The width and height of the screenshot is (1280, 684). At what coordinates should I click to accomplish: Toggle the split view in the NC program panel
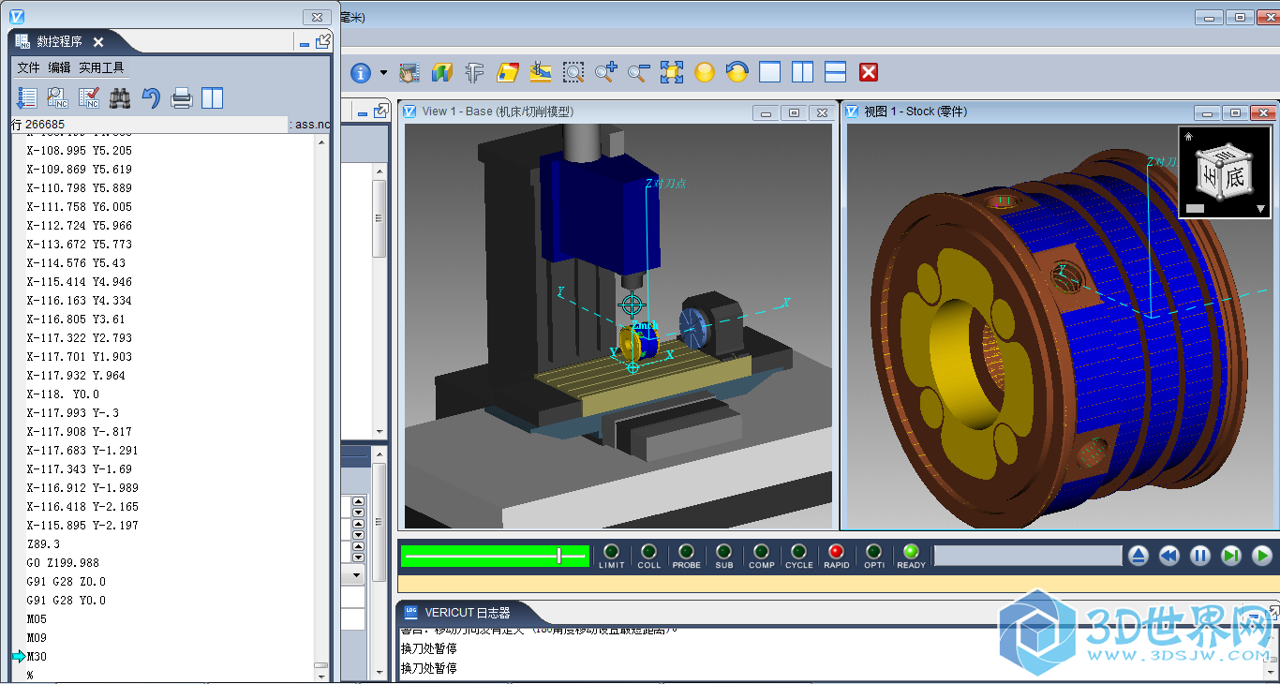point(213,97)
